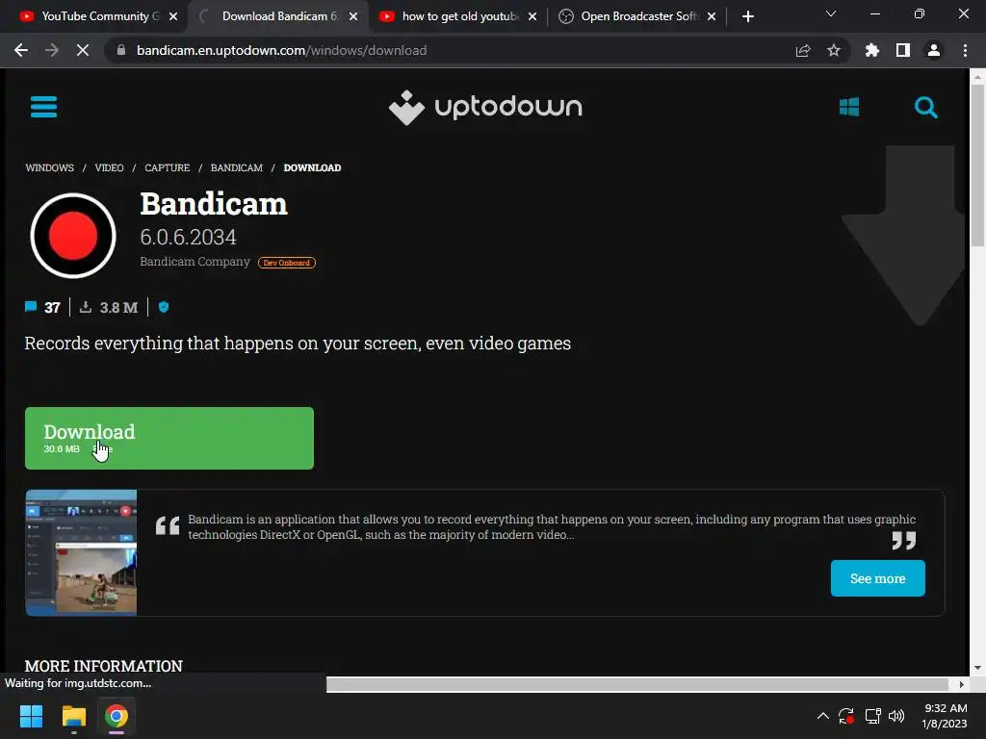The width and height of the screenshot is (986, 739).
Task: Click the scroll down arrow
Action: [x=977, y=668]
